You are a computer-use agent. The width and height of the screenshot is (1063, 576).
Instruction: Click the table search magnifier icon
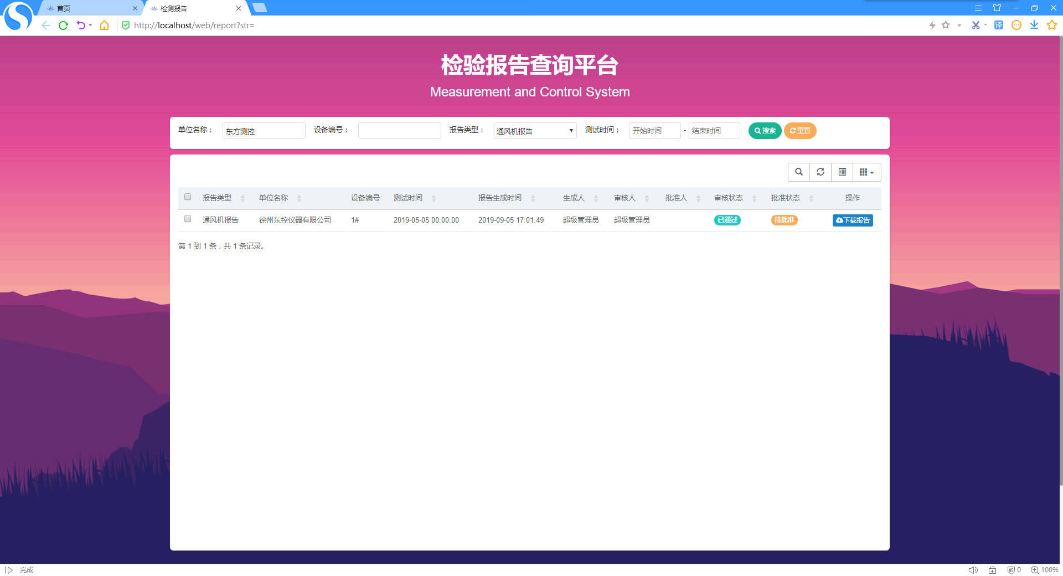click(798, 172)
